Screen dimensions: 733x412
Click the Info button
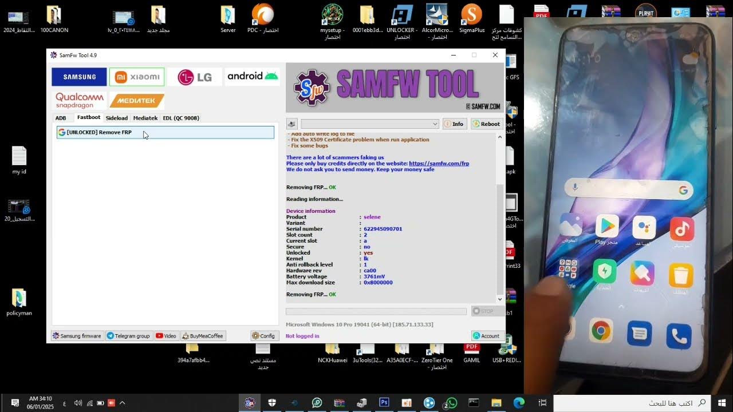pyautogui.click(x=454, y=124)
